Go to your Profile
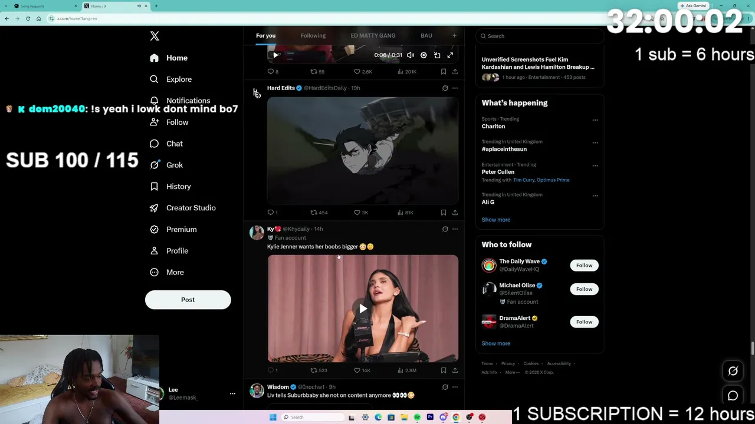755x424 pixels. (169, 251)
